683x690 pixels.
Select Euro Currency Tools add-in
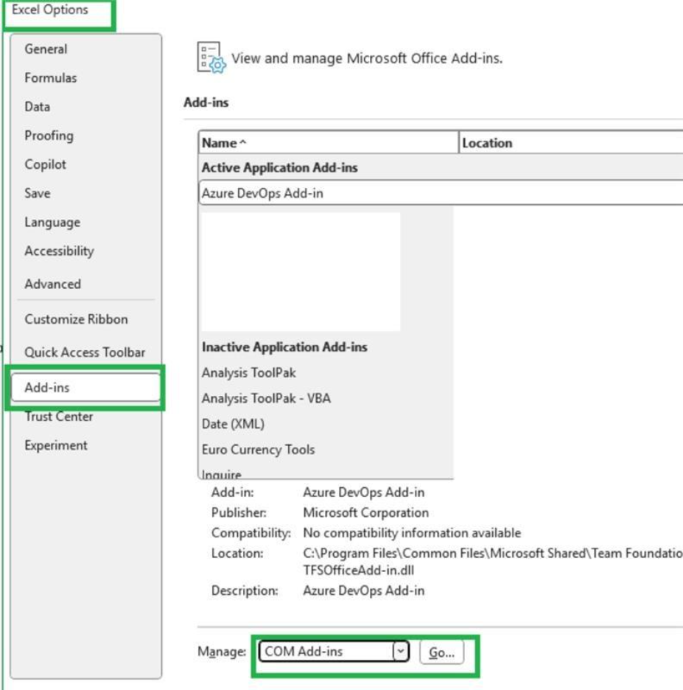258,449
